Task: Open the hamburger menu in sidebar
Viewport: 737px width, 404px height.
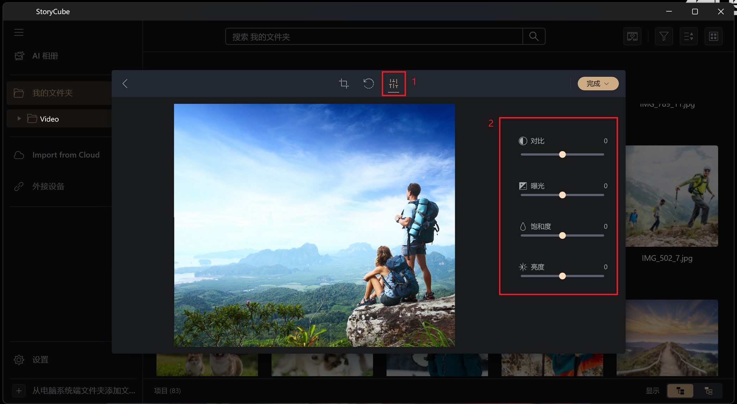Action: 19,32
